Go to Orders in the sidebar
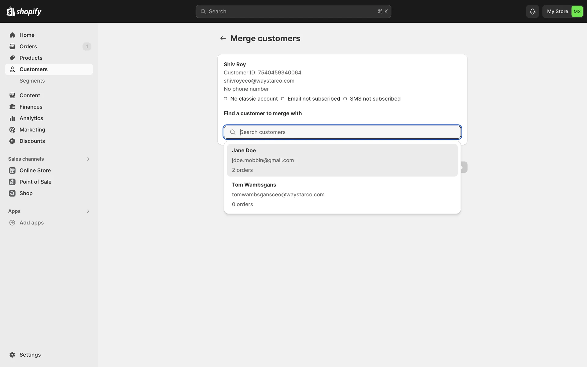 tap(28, 46)
